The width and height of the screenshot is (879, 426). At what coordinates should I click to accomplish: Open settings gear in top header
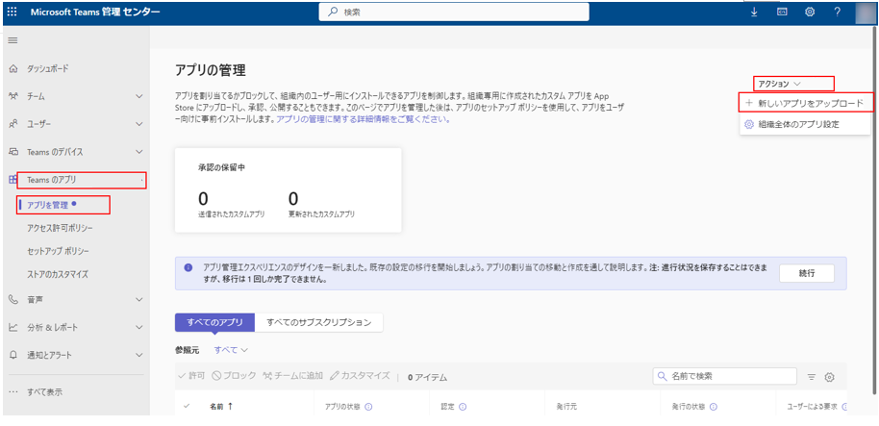coord(810,12)
